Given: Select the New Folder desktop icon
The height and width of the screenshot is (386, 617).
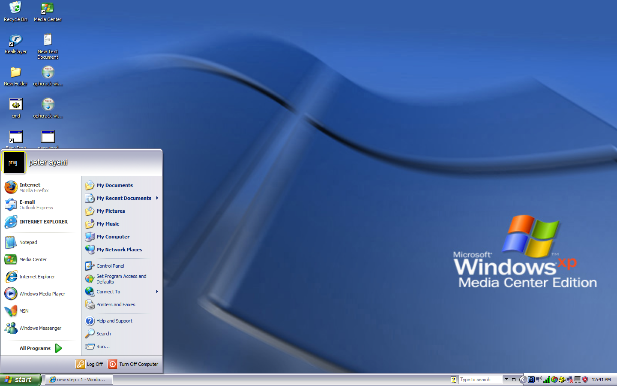Looking at the screenshot, I should coord(15,76).
